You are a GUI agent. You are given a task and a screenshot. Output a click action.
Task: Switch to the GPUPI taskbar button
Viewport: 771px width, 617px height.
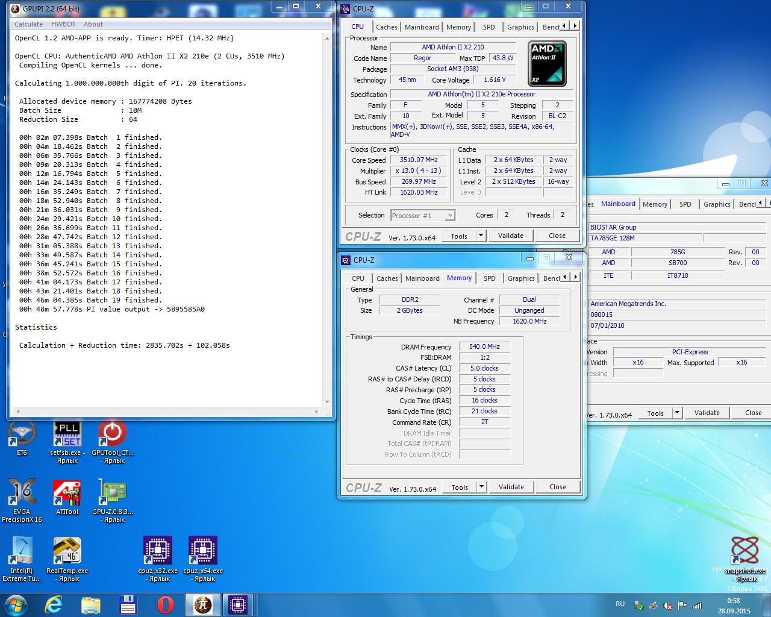[x=202, y=604]
